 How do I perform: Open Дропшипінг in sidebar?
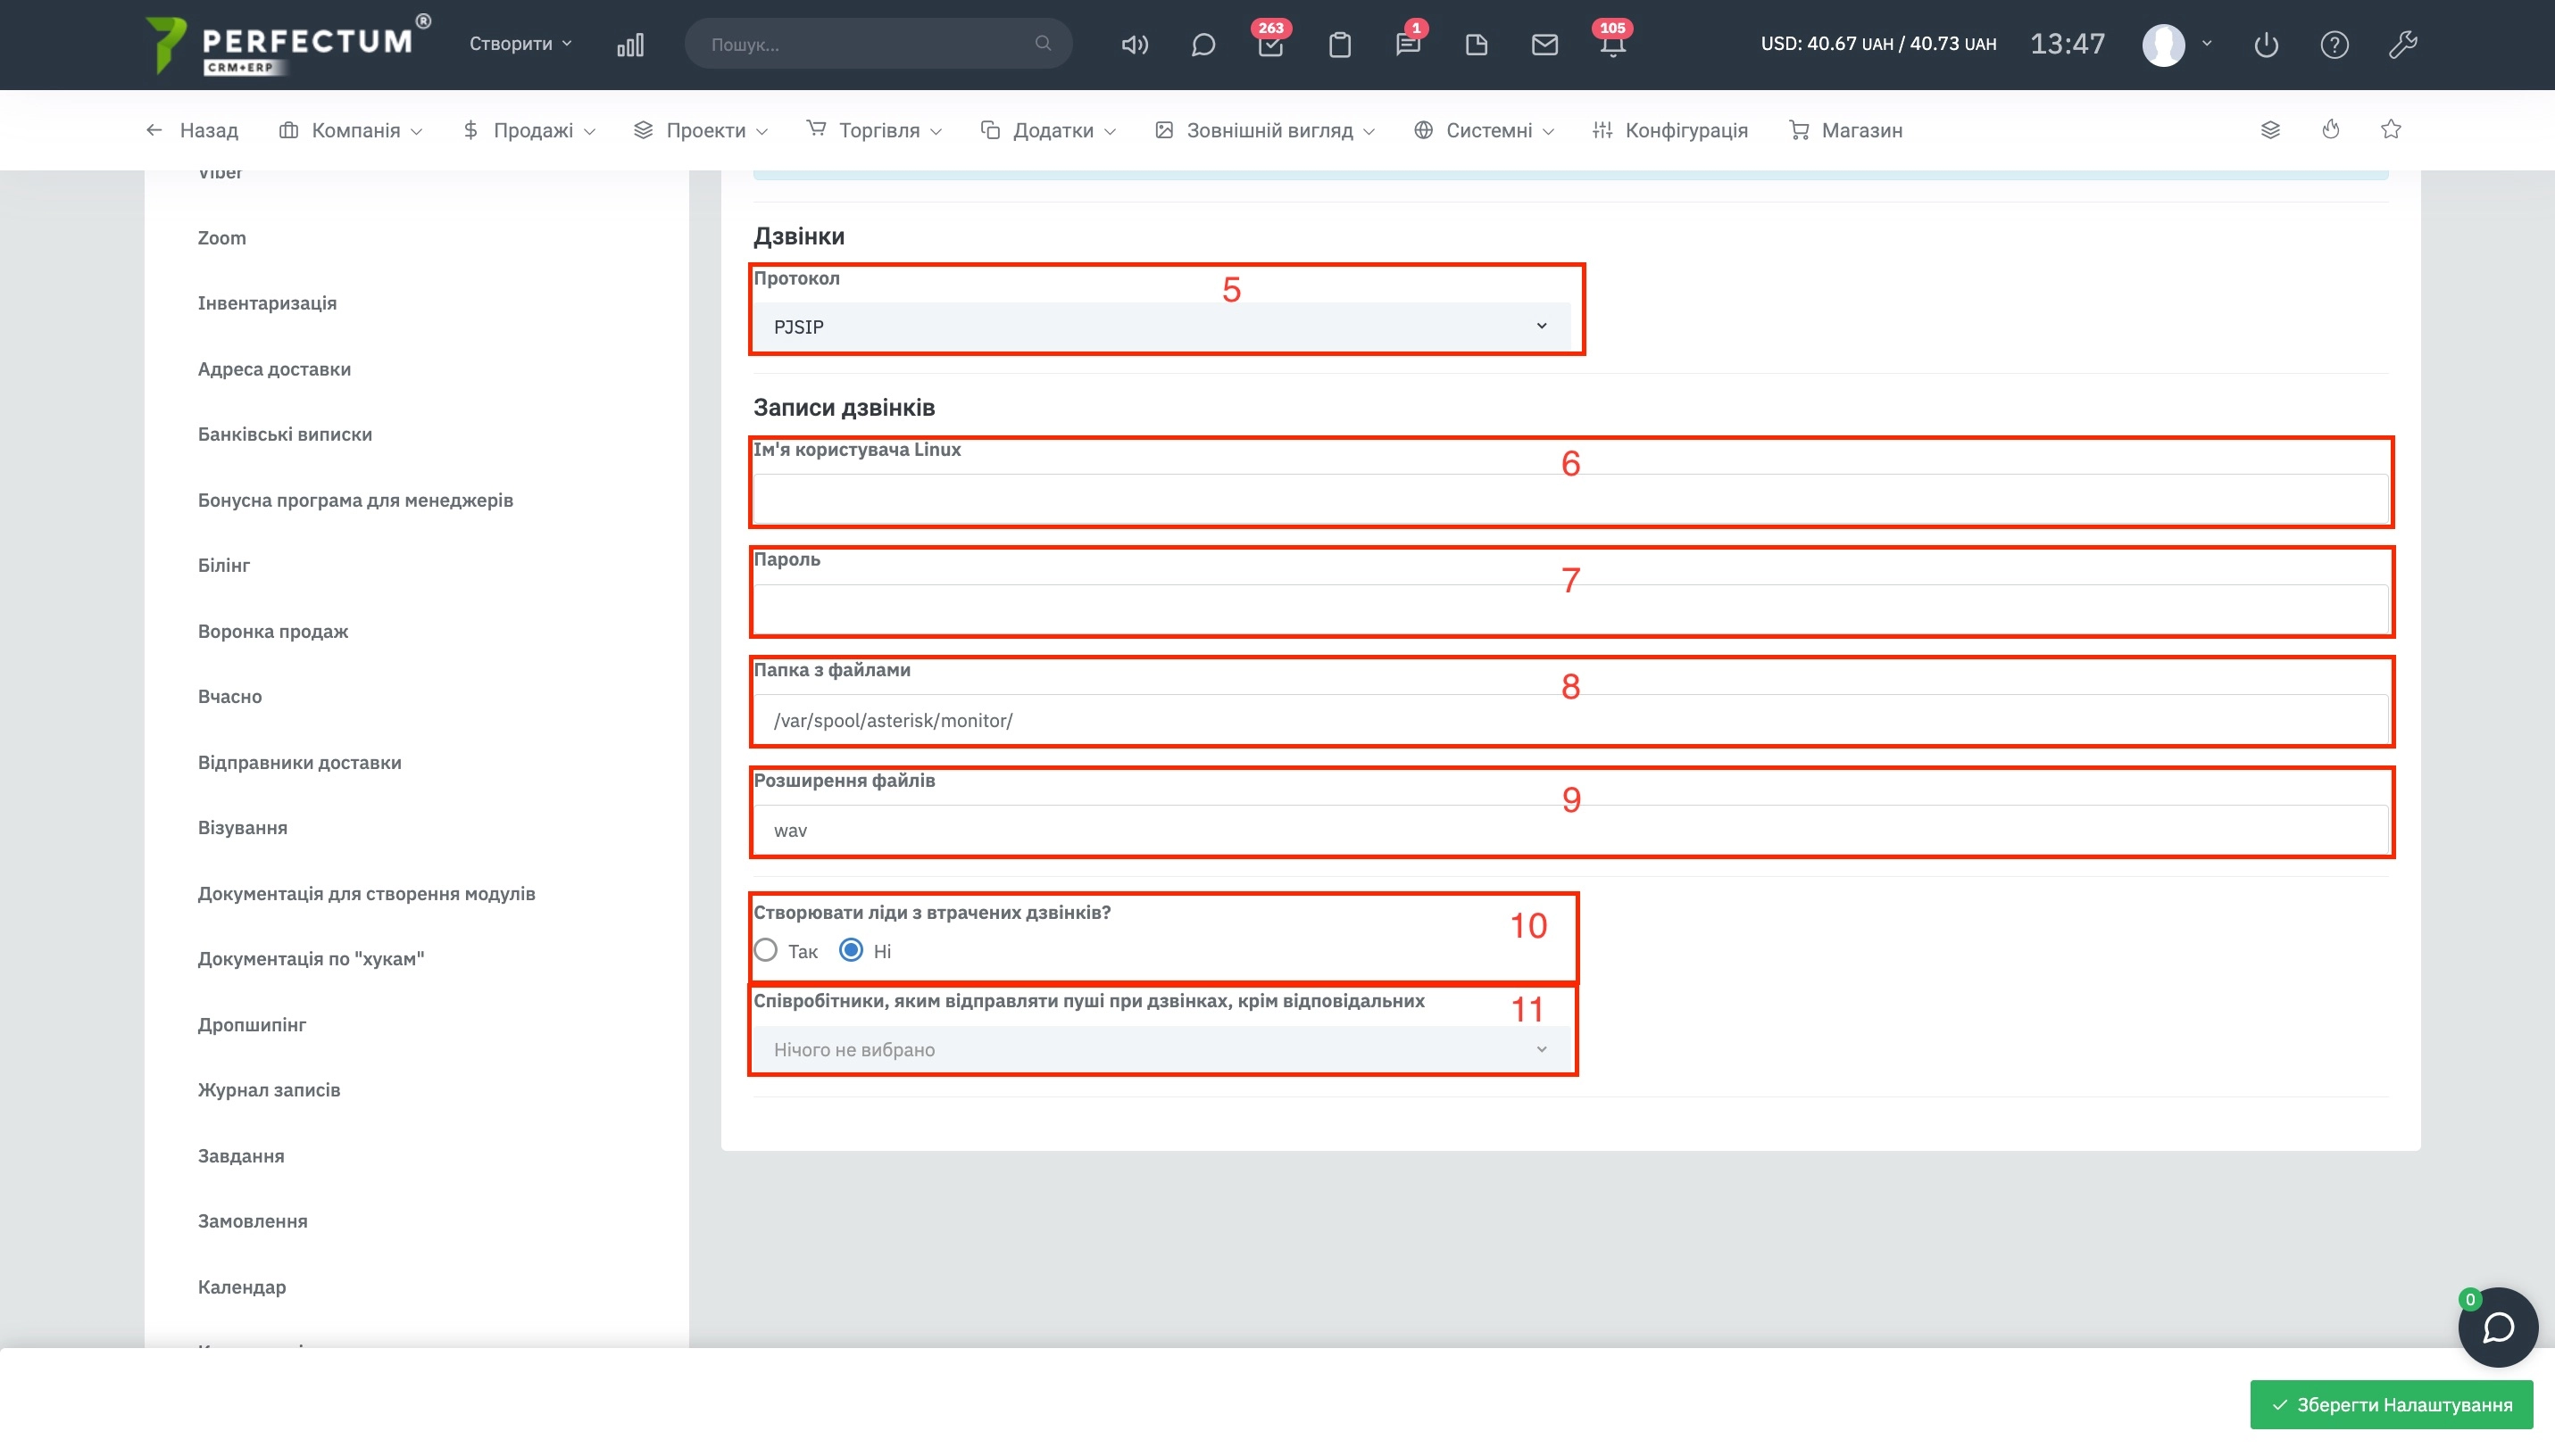tap(252, 1024)
